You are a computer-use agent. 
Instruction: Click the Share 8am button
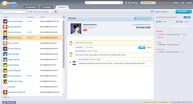click(9, 102)
